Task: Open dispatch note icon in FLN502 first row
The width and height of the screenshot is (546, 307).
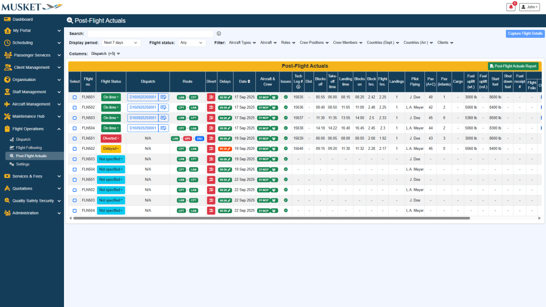Action: (164, 108)
